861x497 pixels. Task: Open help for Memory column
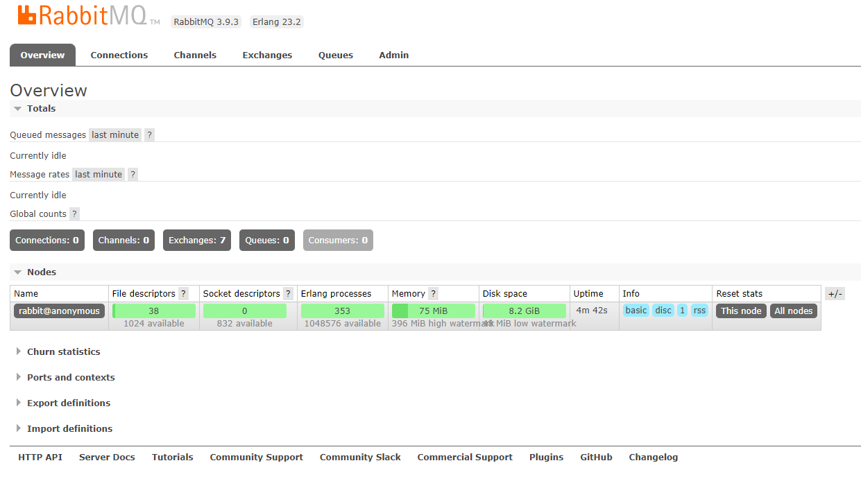coord(433,294)
